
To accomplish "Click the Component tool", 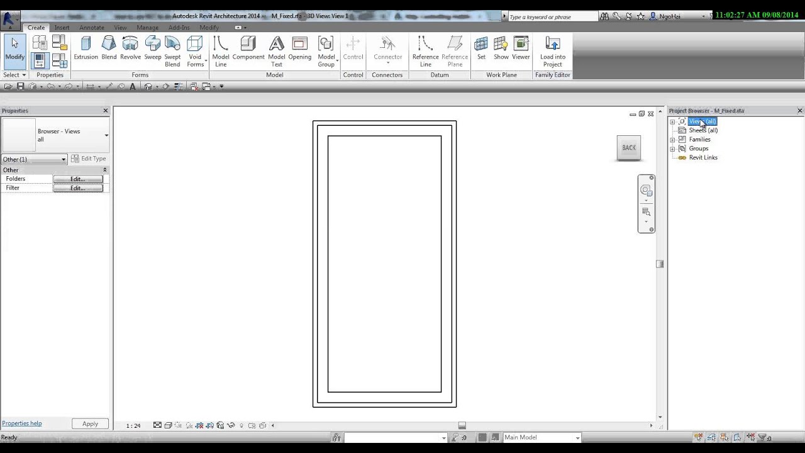I will (x=248, y=48).
